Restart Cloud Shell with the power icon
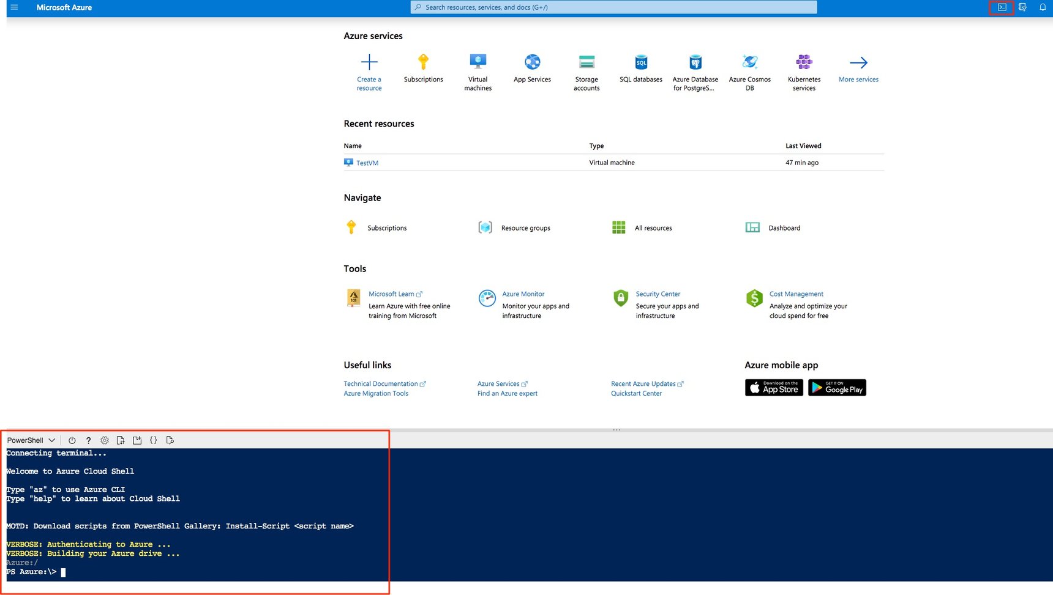This screenshot has width=1053, height=595. (x=72, y=440)
